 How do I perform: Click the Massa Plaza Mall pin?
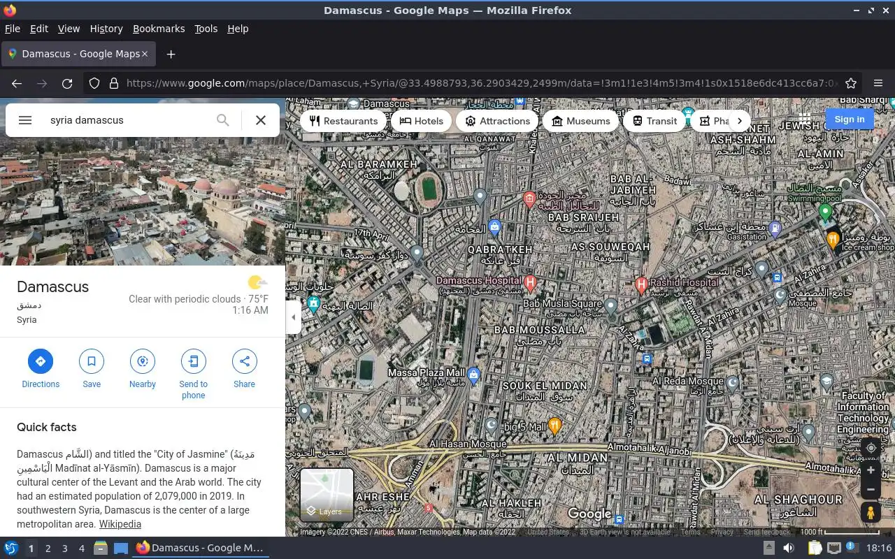pos(473,375)
